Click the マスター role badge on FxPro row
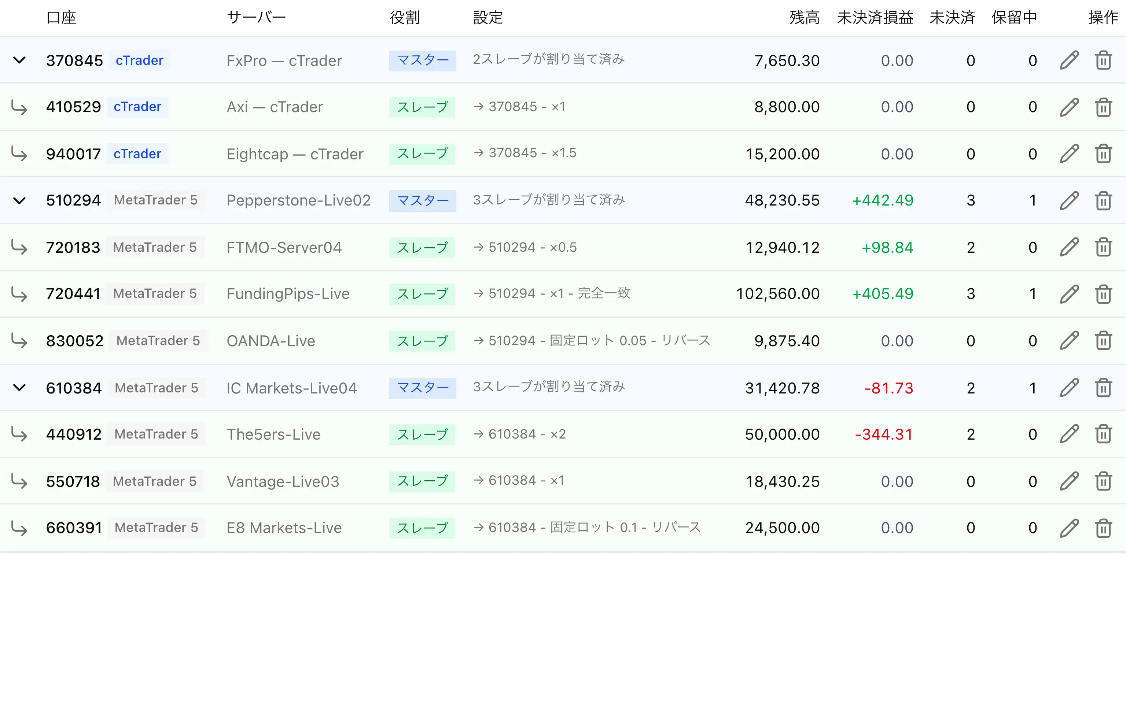This screenshot has width=1126, height=721. [423, 60]
